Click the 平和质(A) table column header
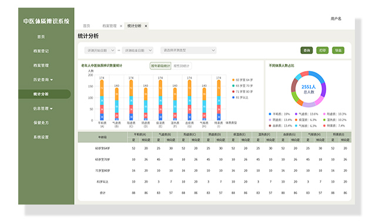The image size is (379, 221). tap(140, 135)
